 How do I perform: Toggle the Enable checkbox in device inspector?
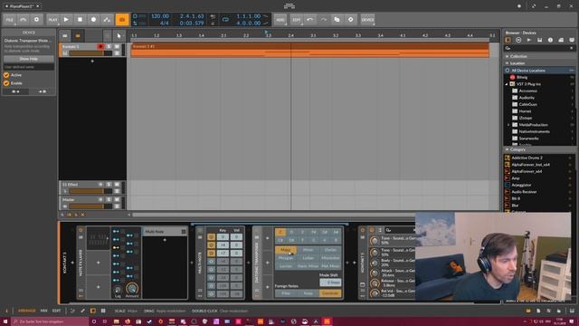[x=6, y=83]
